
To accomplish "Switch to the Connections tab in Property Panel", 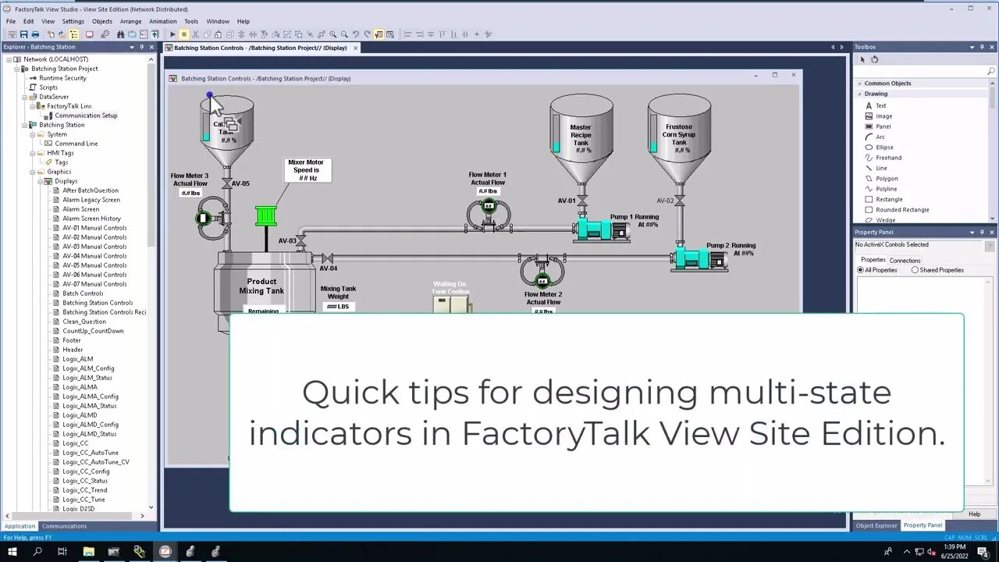I will (905, 261).
